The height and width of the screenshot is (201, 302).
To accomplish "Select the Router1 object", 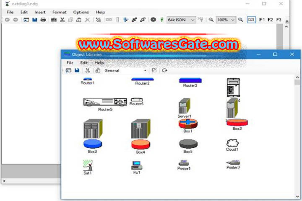I will [88, 81].
